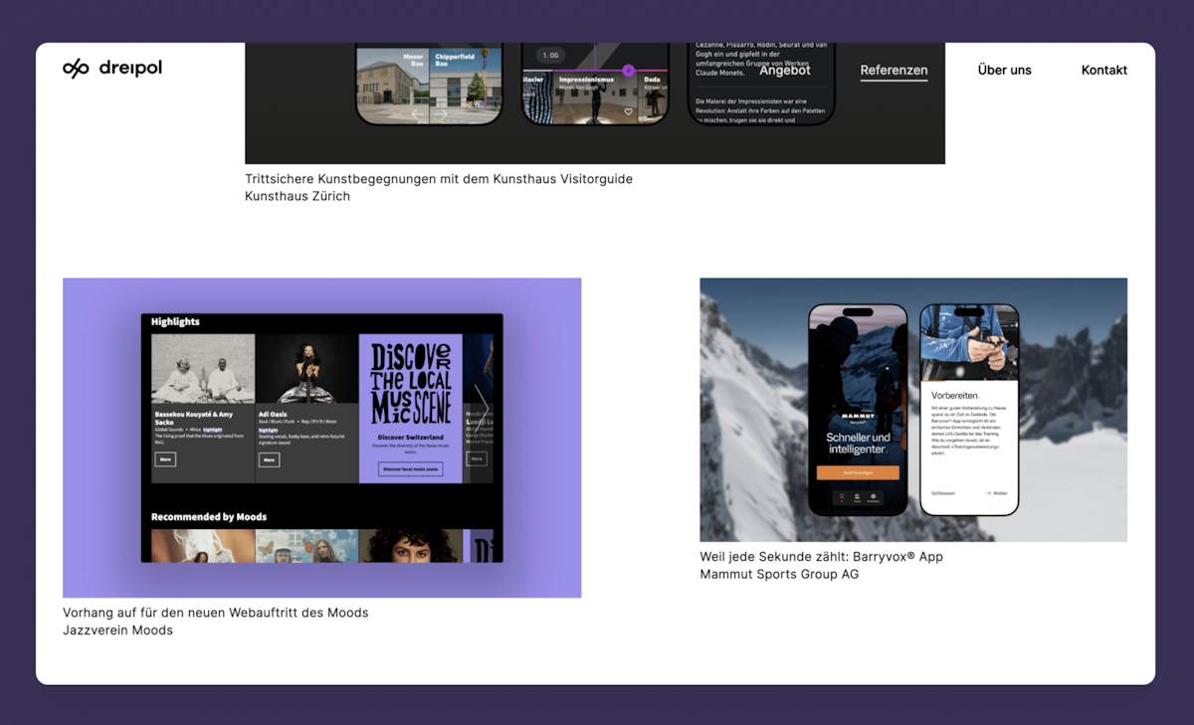Click the 'Recommended by Moods' heading
This screenshot has height=725, width=1194.
click(209, 517)
